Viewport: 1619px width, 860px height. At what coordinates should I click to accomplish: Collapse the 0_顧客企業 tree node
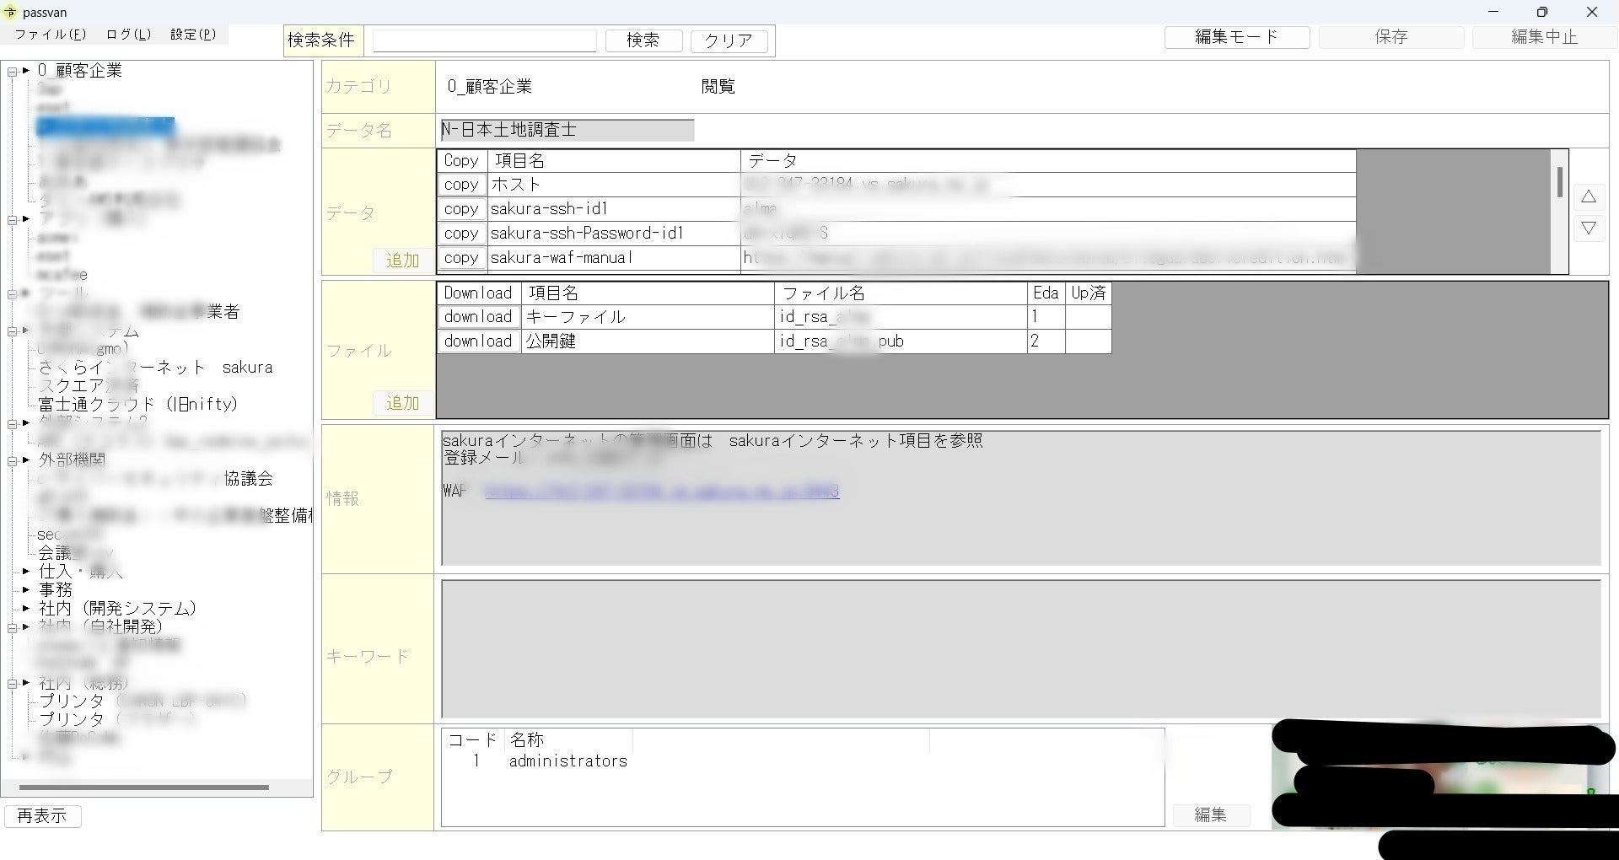13,72
